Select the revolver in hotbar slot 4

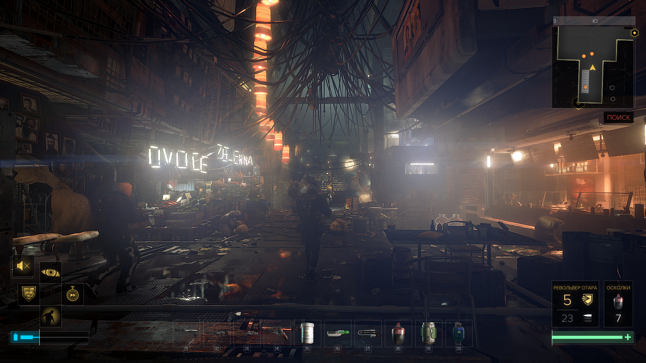coord(277,333)
